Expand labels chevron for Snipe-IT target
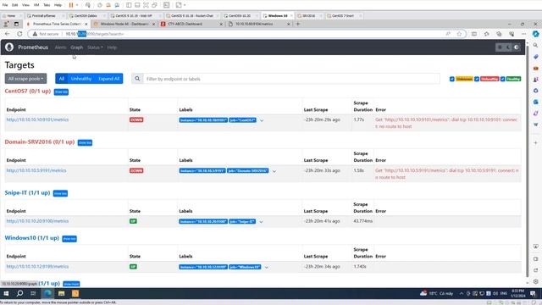Viewport: 542px width, 305px height. pos(261,222)
